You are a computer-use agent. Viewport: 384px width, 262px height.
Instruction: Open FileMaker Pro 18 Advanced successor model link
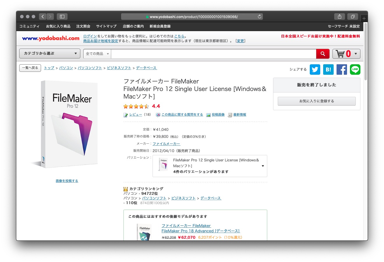(201, 228)
